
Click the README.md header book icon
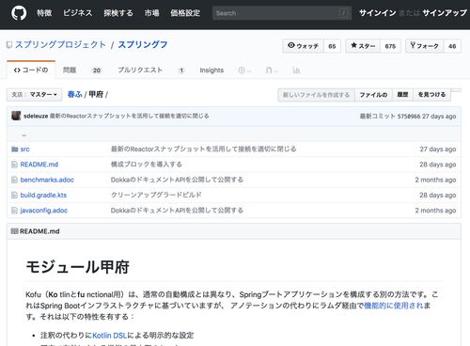(x=15, y=231)
